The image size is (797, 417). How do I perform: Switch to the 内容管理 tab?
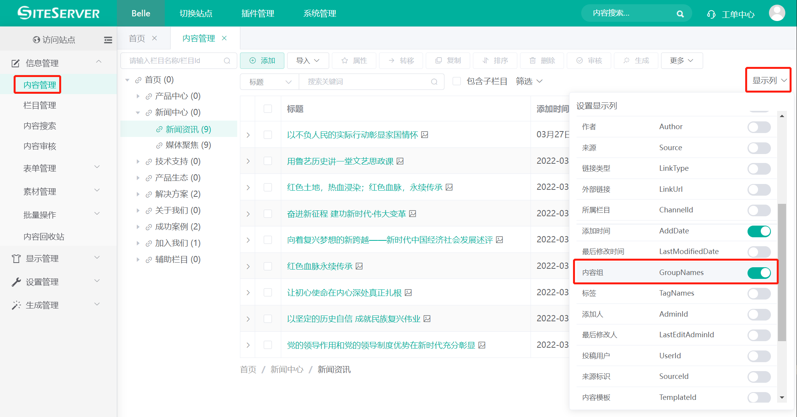pos(199,38)
